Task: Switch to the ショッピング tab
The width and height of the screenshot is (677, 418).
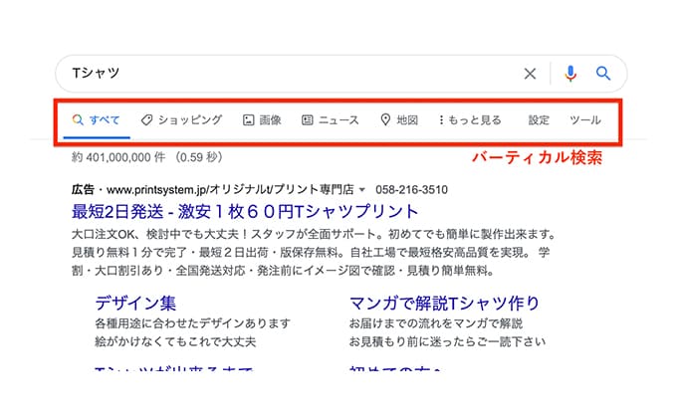Action: coord(181,120)
